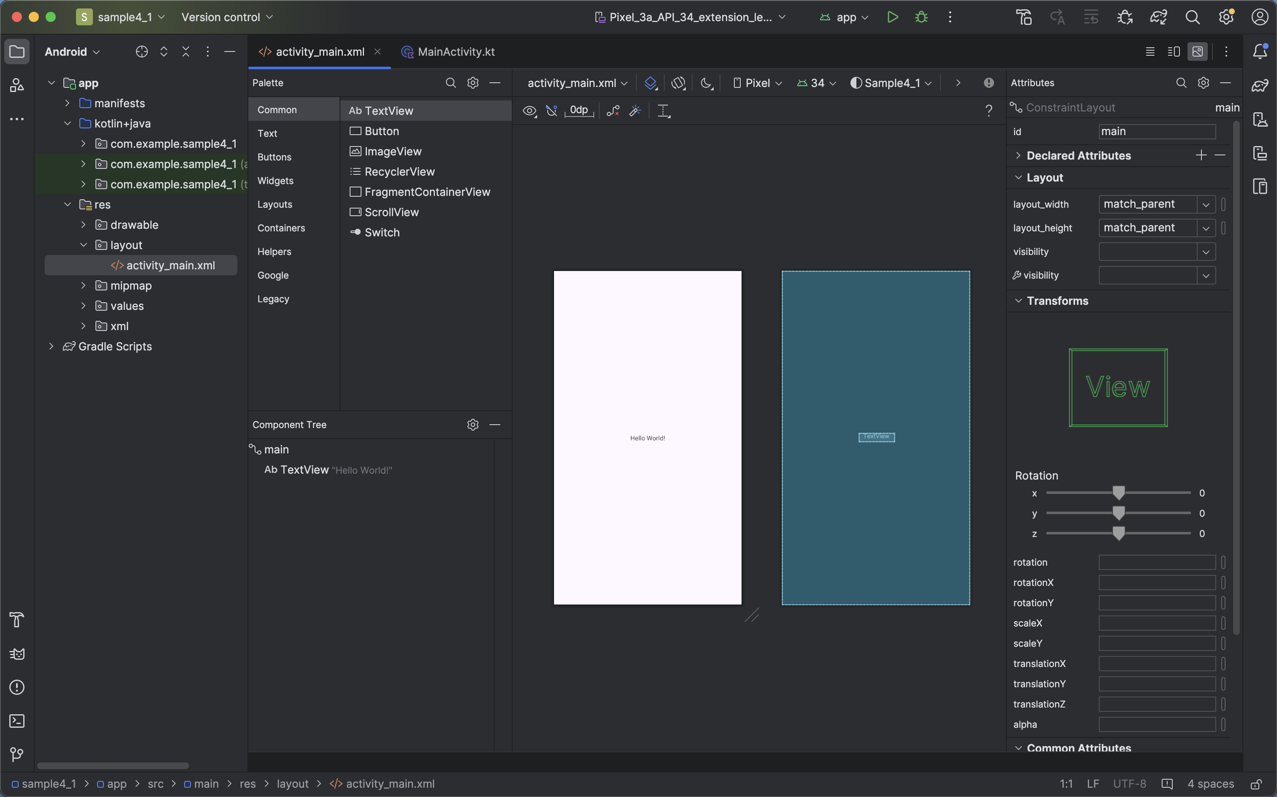Expand the Declared Attributes section
This screenshot has height=797, width=1277.
click(1018, 155)
